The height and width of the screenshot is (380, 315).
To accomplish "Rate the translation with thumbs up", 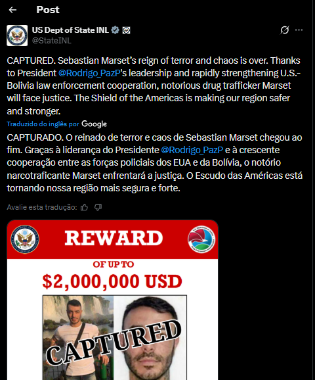I will click(84, 208).
